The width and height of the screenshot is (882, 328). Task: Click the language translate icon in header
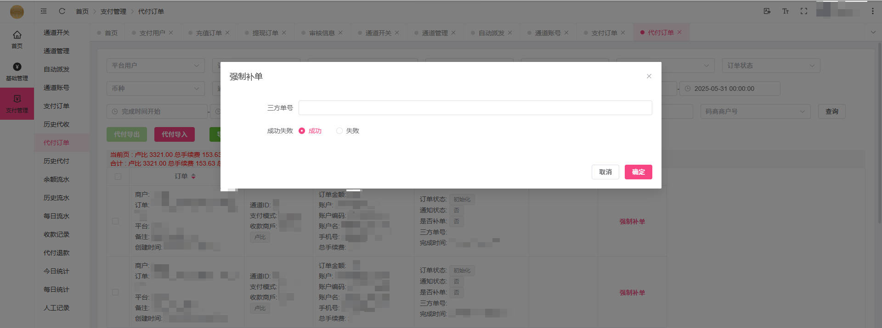pyautogui.click(x=767, y=11)
